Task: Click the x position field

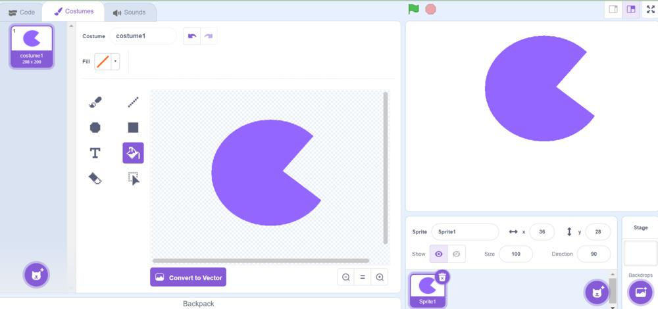Action: pyautogui.click(x=542, y=232)
